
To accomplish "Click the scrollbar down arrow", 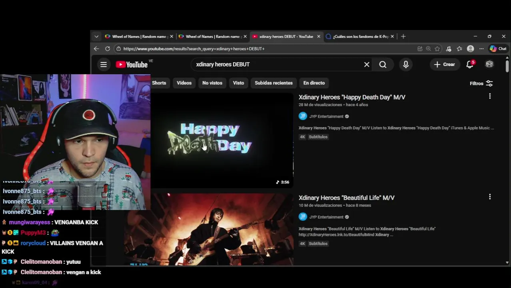I will (x=507, y=263).
